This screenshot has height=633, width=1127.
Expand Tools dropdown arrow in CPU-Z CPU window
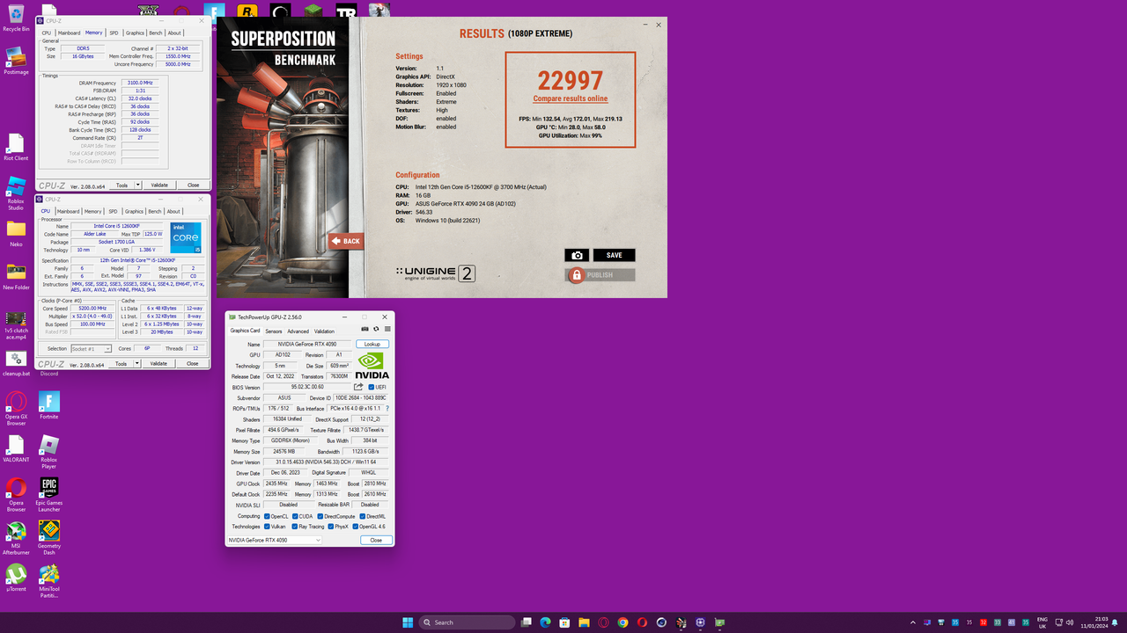click(x=138, y=363)
